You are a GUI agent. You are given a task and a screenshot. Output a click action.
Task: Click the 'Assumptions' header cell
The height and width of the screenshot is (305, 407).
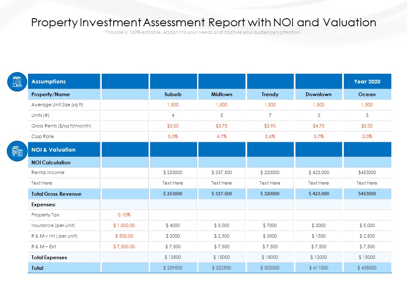click(64, 81)
